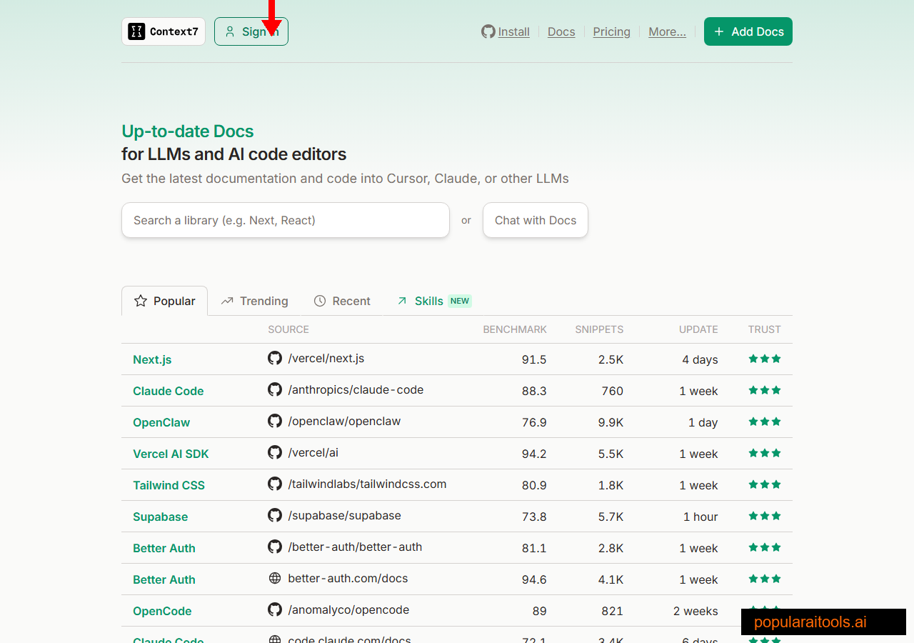Click the Context7 logo icon
The height and width of the screenshot is (643, 914).
tap(136, 31)
